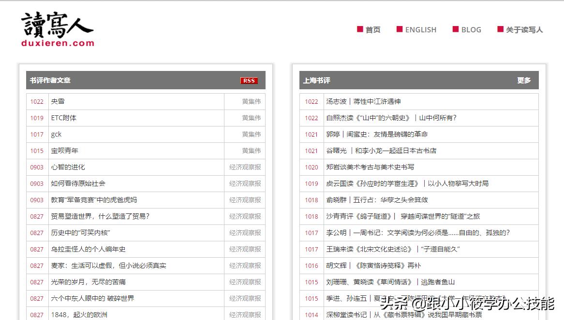Open the BLOG section

470,29
